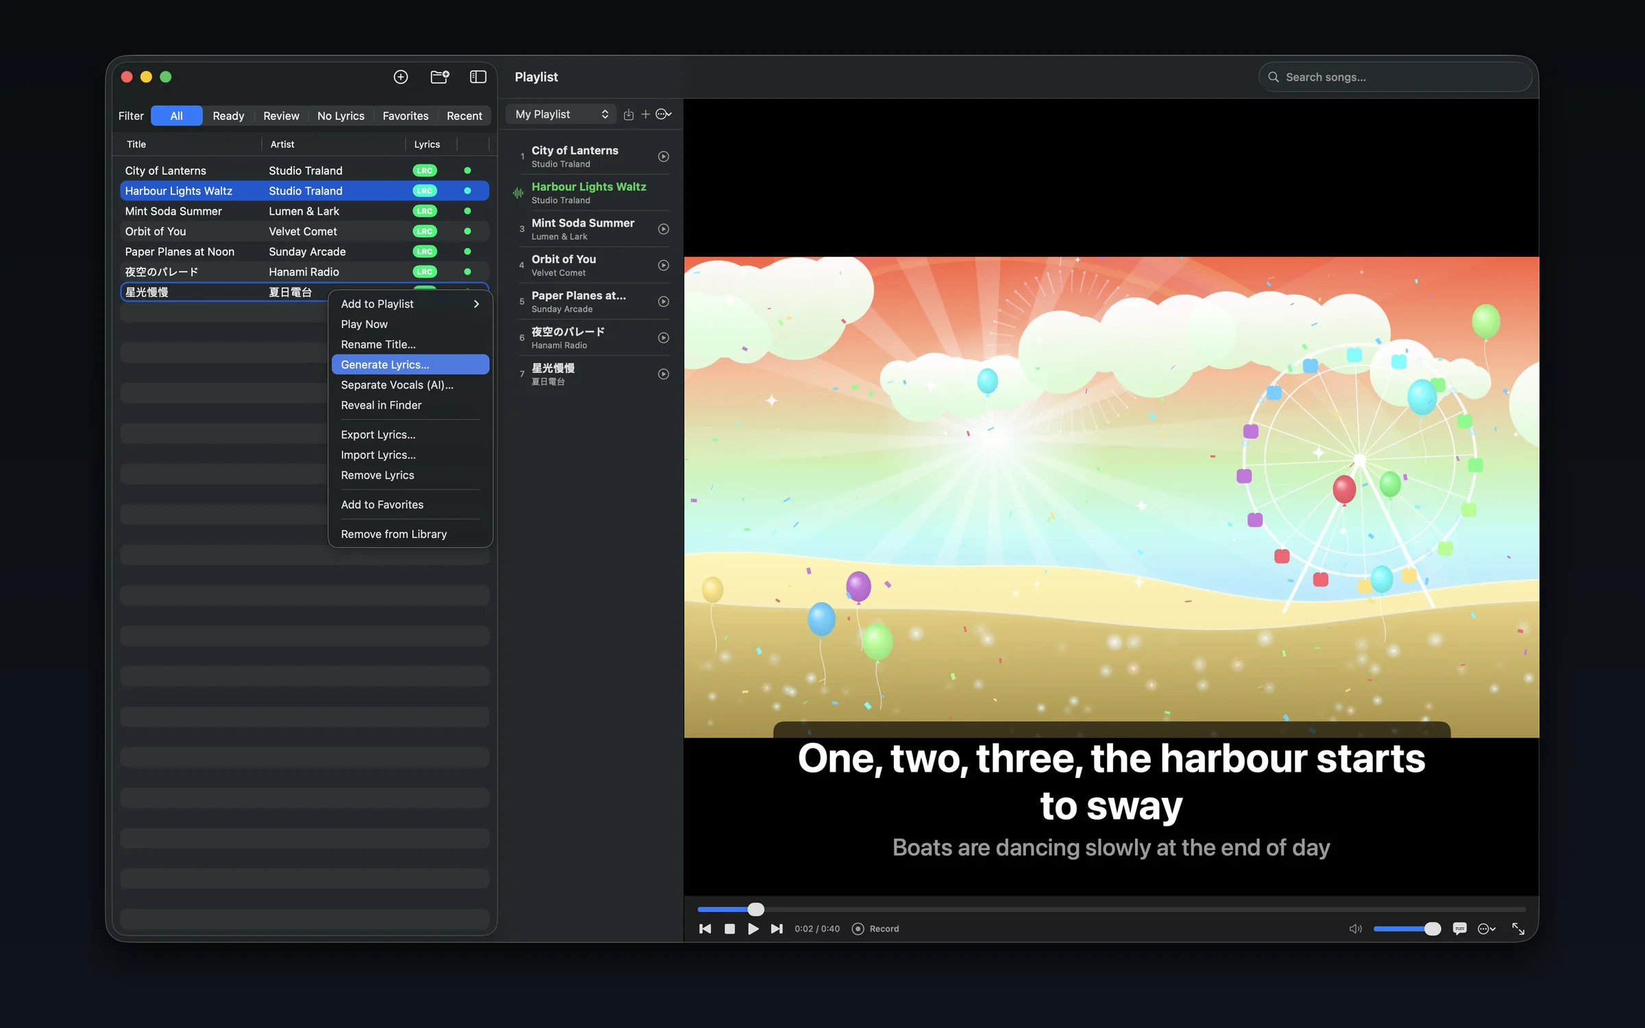Click the volume speaker icon
This screenshot has height=1028, width=1645.
(x=1355, y=929)
